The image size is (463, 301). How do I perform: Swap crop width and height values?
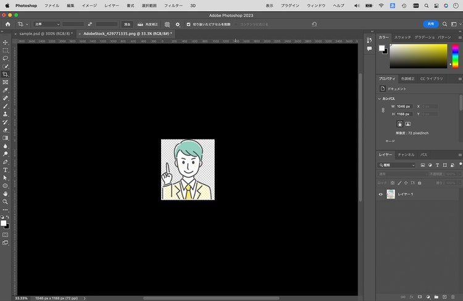point(90,24)
